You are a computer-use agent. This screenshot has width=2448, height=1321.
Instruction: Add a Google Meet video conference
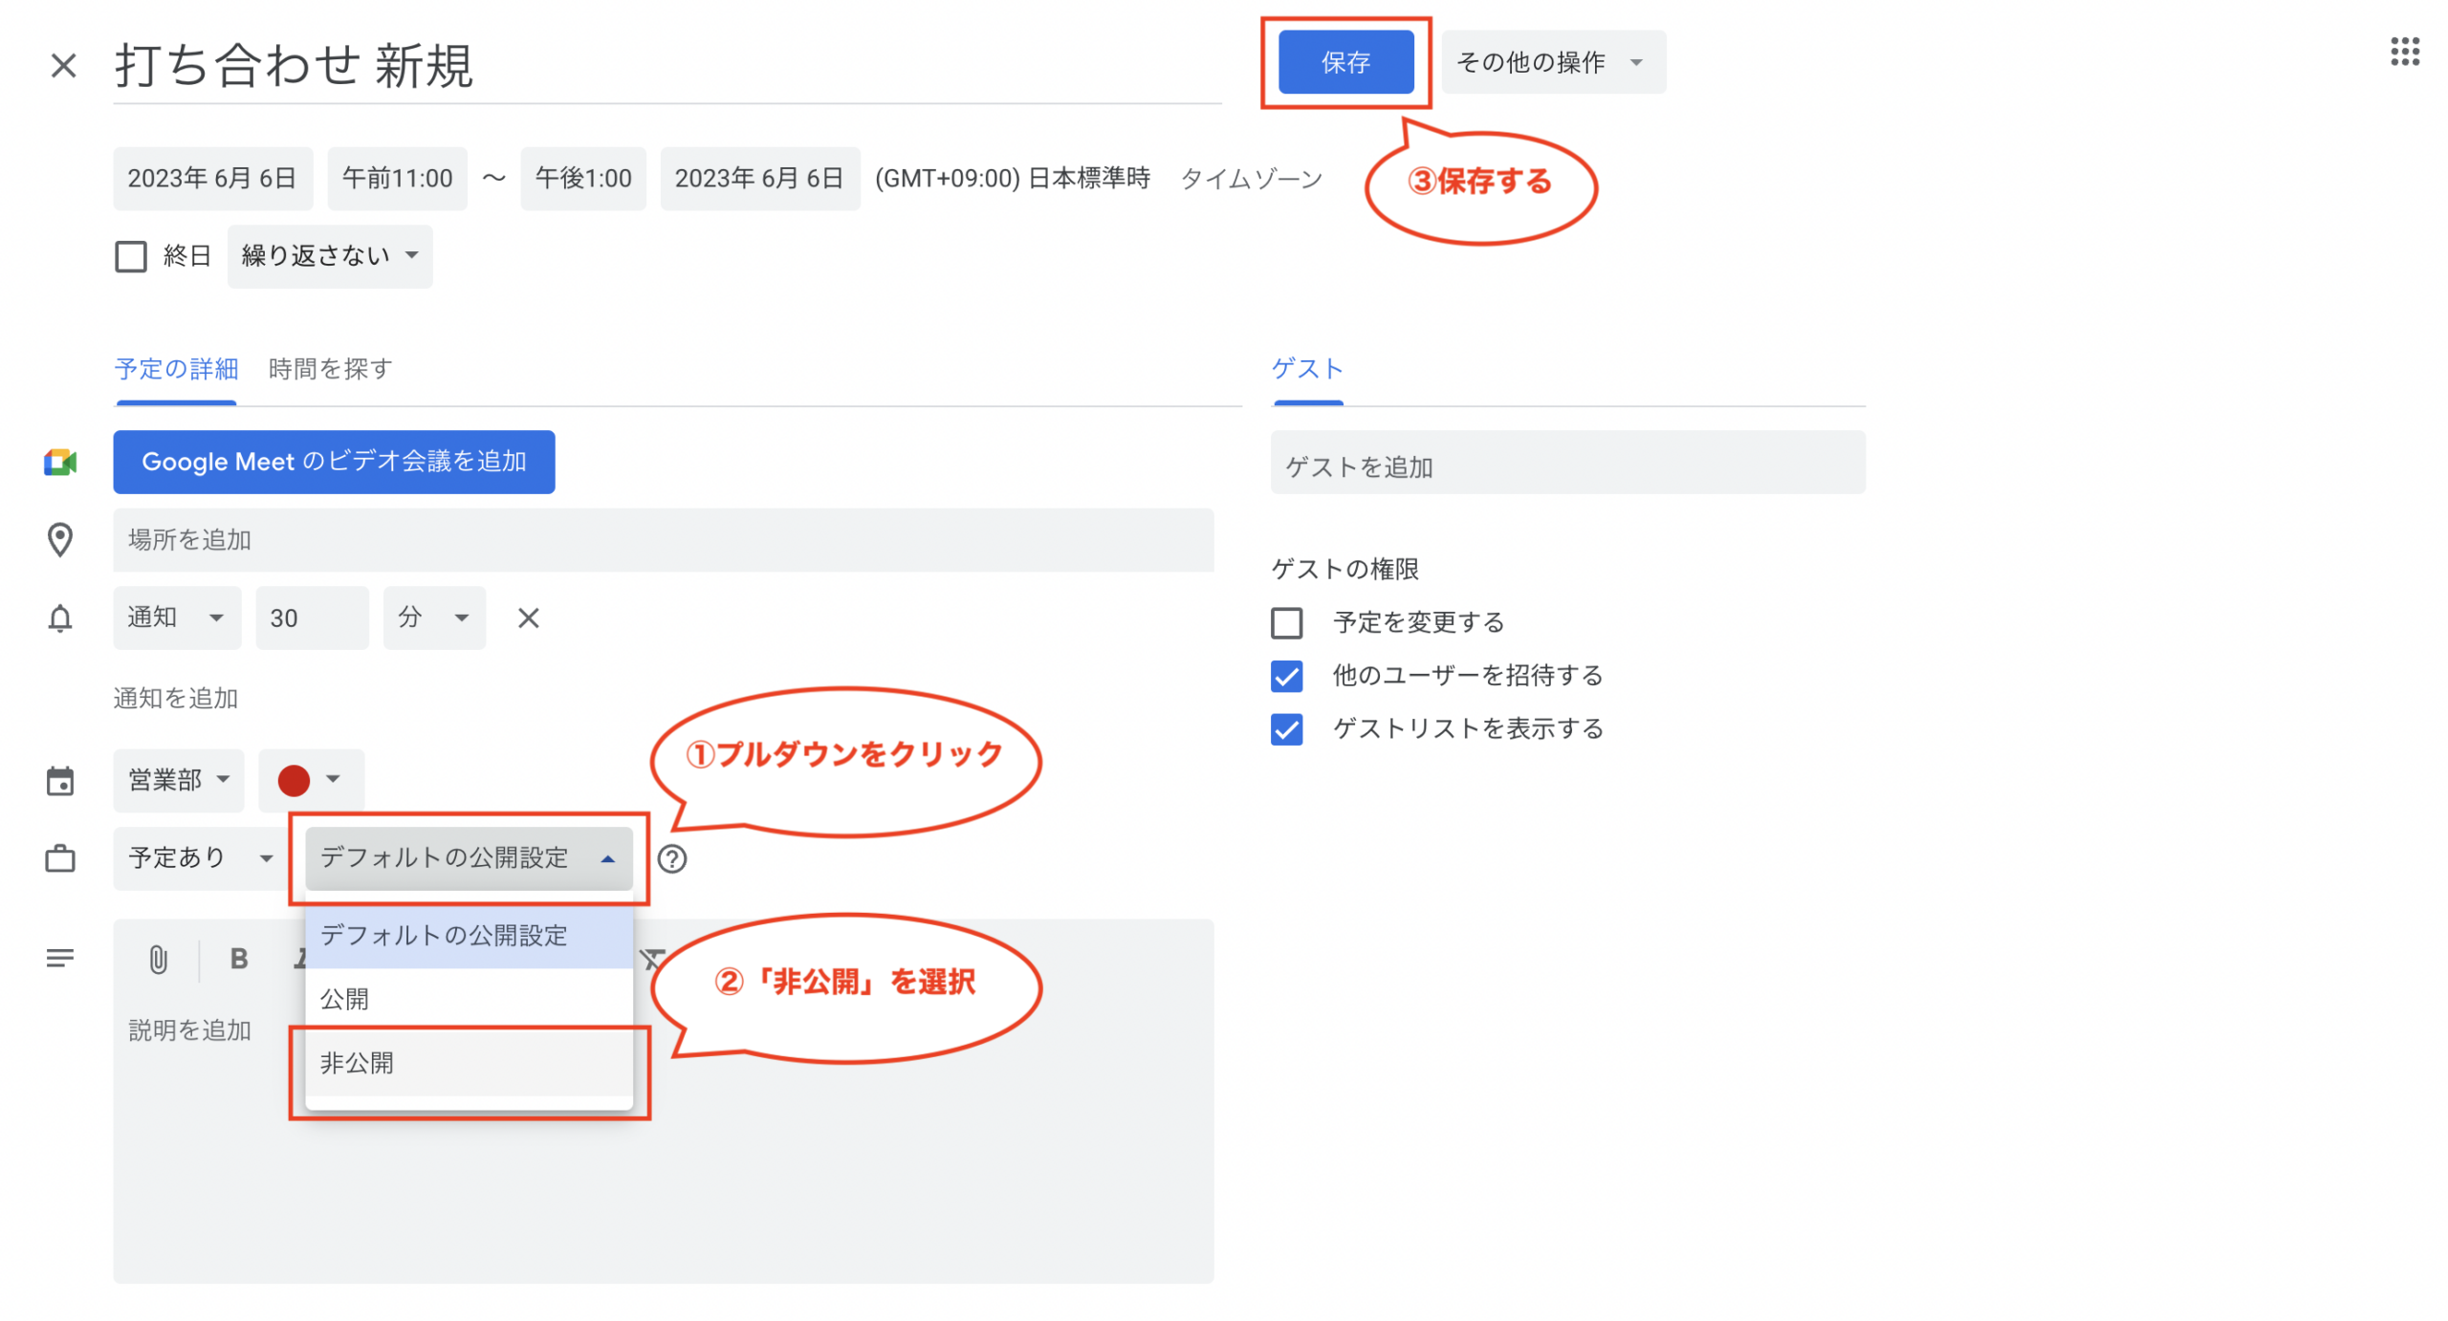pos(333,462)
